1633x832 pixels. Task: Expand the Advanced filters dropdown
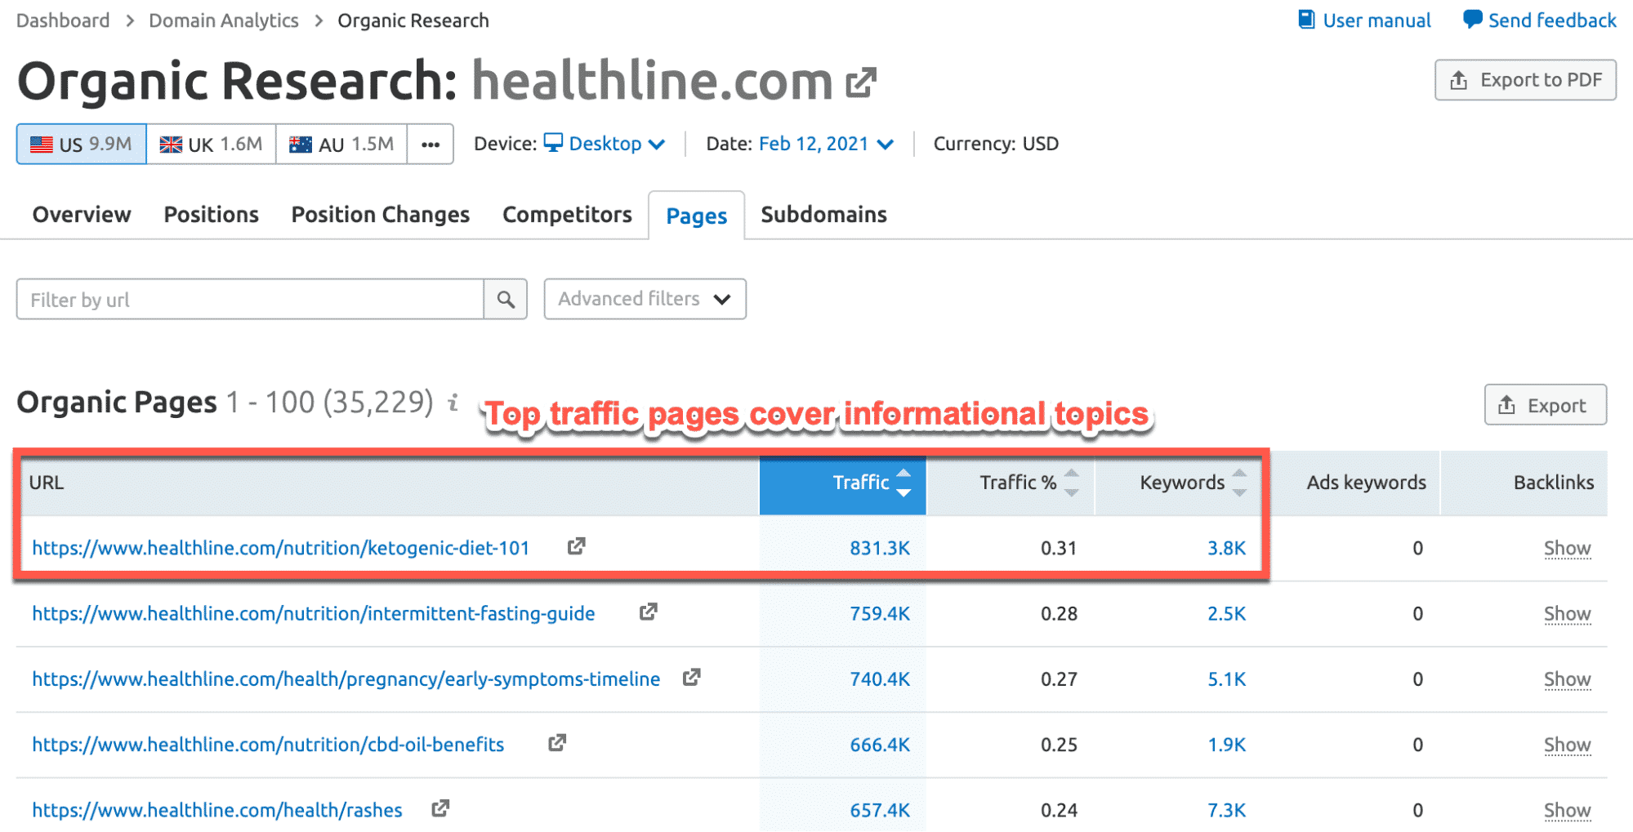point(645,299)
